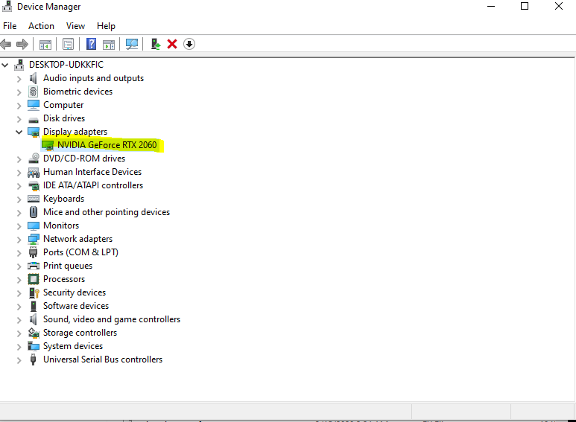576x422 pixels.
Task: Open the Action menu
Action: pos(41,26)
